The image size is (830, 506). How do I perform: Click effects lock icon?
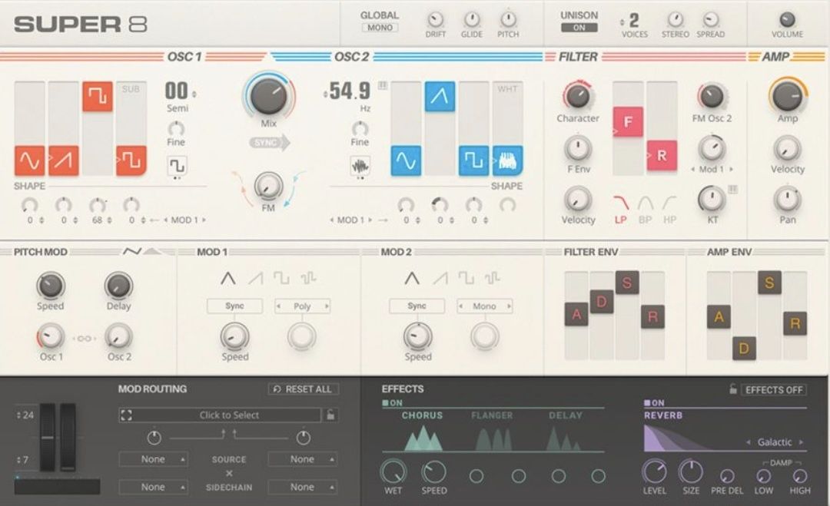(x=733, y=390)
